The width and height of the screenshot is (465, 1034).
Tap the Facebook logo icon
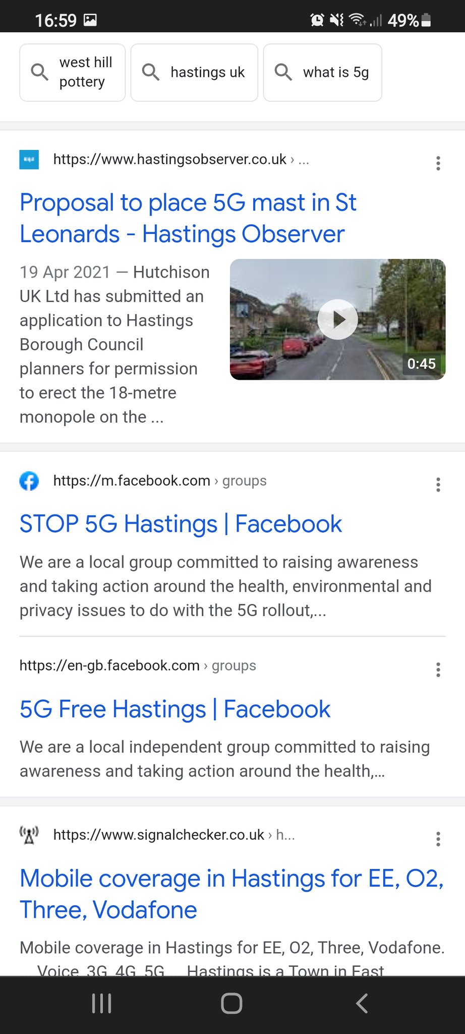[x=29, y=481]
